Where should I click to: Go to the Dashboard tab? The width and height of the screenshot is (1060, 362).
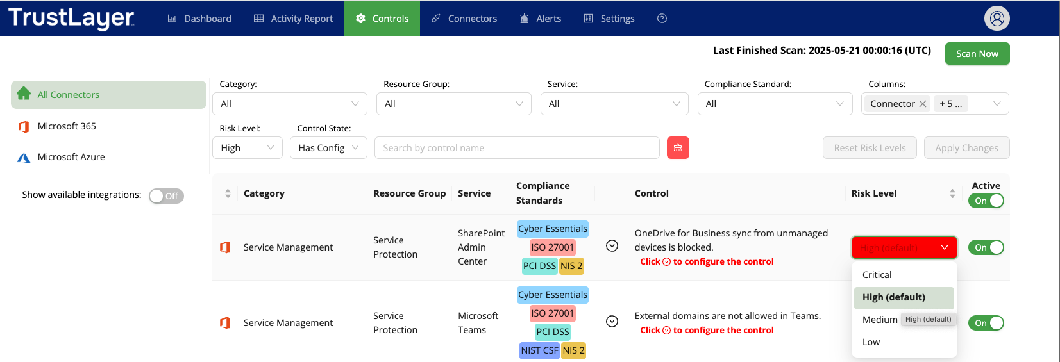tap(199, 19)
